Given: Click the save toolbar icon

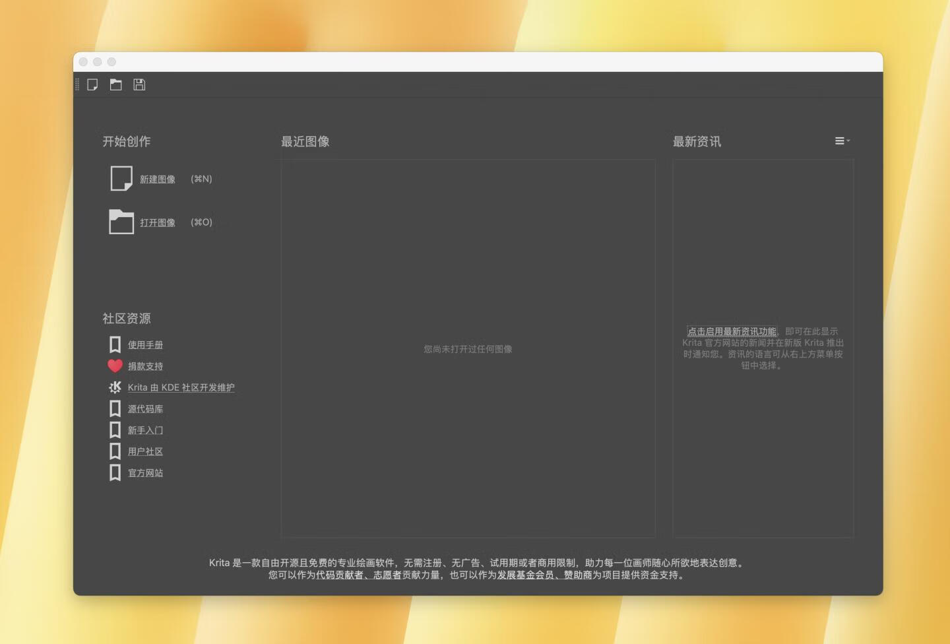Looking at the screenshot, I should [139, 84].
